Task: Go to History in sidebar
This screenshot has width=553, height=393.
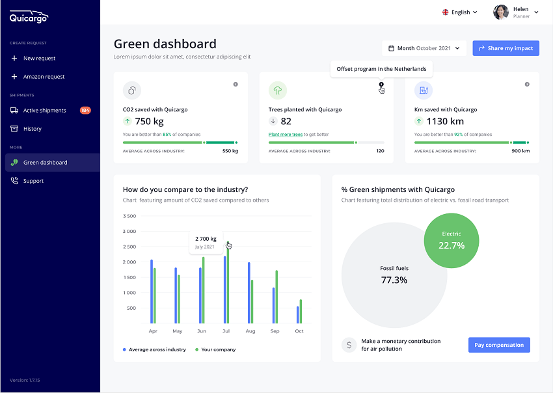Action: tap(33, 129)
